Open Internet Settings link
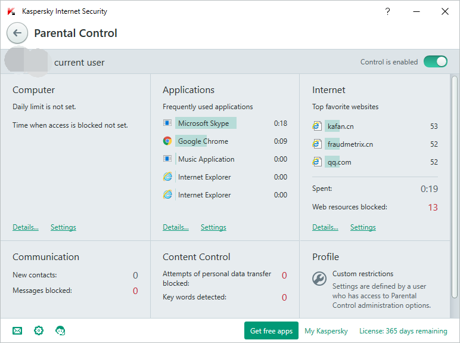Image resolution: width=460 pixels, height=343 pixels. tap(363, 227)
